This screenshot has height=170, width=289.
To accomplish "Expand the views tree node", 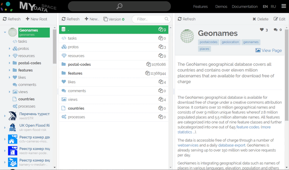I will coord(9,92).
